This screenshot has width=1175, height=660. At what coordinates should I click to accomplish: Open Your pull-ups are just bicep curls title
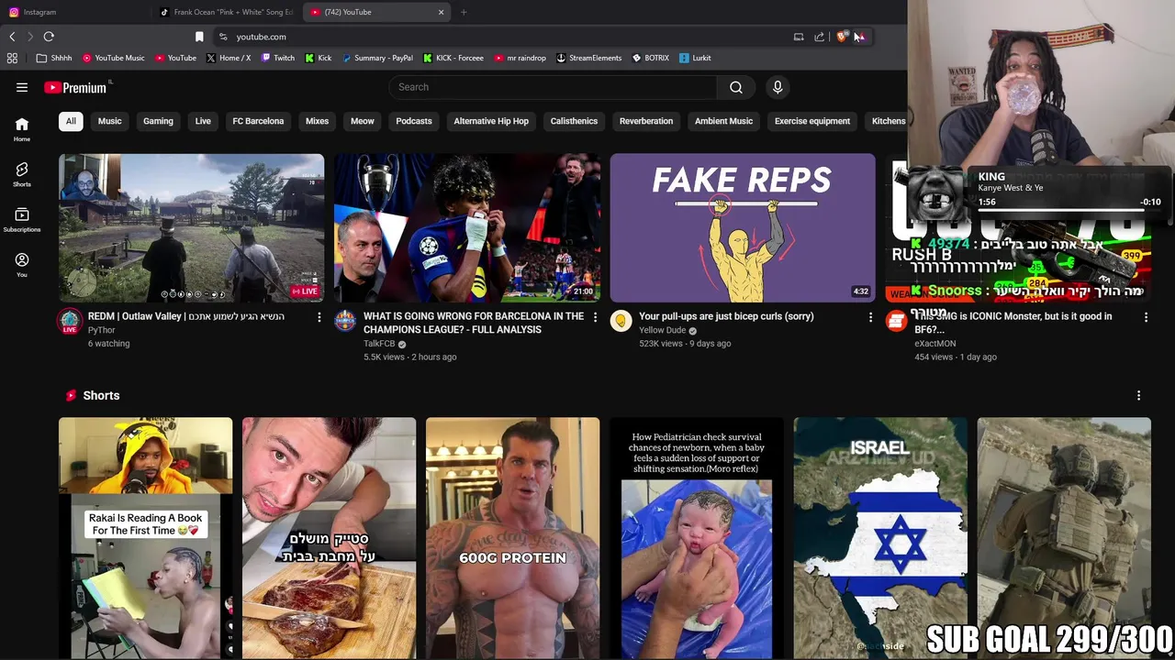[x=726, y=316]
